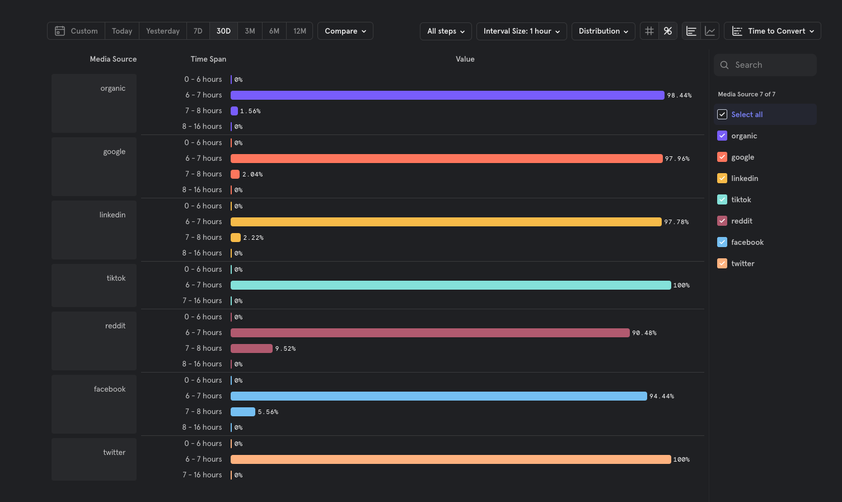Choose the horizontal bar chart view
The image size is (842, 502).
tap(691, 31)
